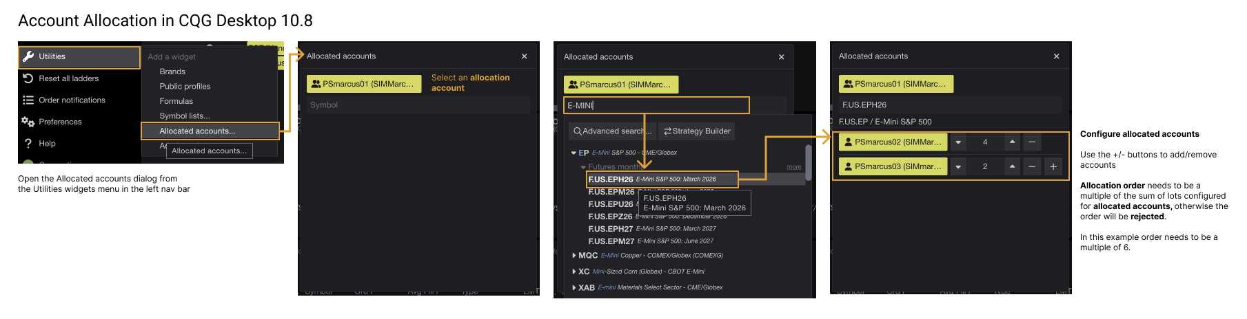Open Order notifications list icon

pos(28,100)
